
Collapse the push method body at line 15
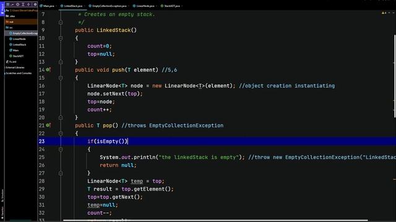coord(61,78)
